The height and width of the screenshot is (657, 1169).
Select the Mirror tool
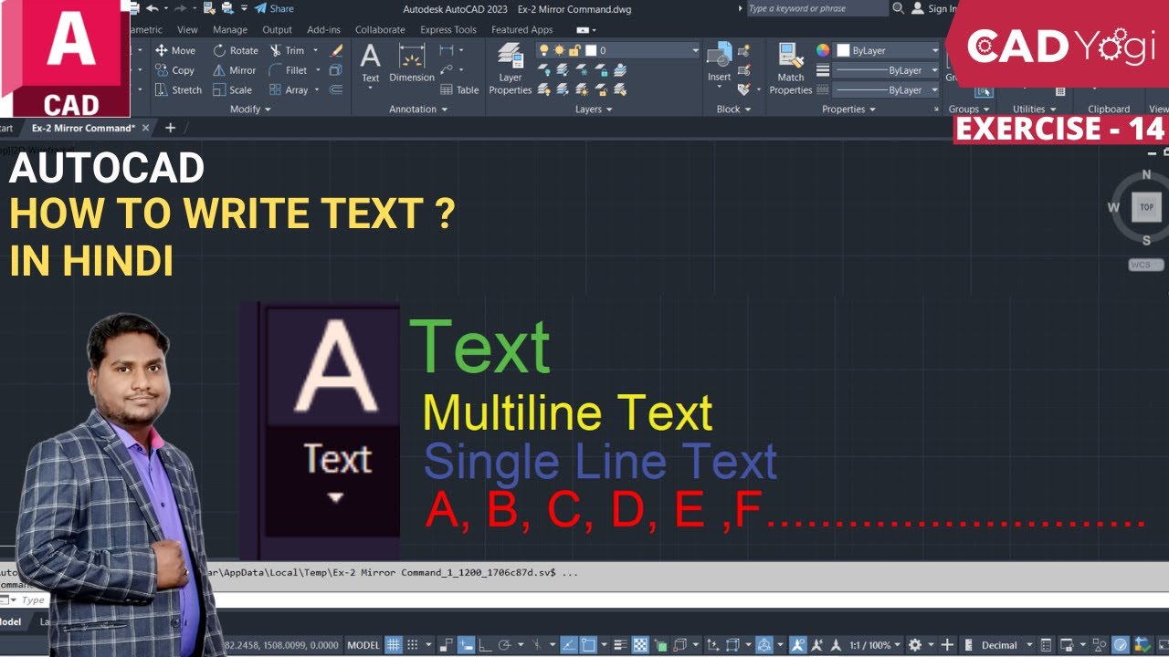click(x=235, y=70)
